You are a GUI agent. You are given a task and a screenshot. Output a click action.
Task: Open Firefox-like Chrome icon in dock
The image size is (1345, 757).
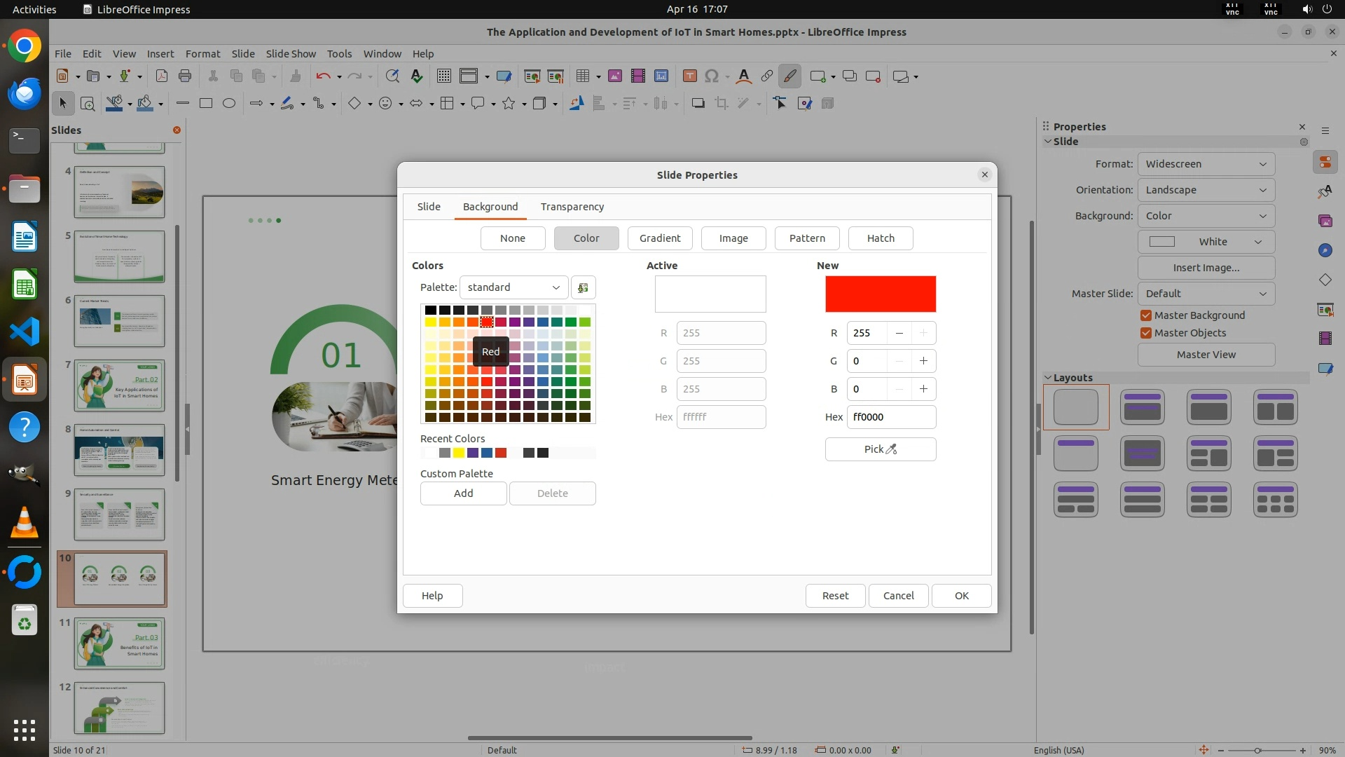(x=25, y=46)
